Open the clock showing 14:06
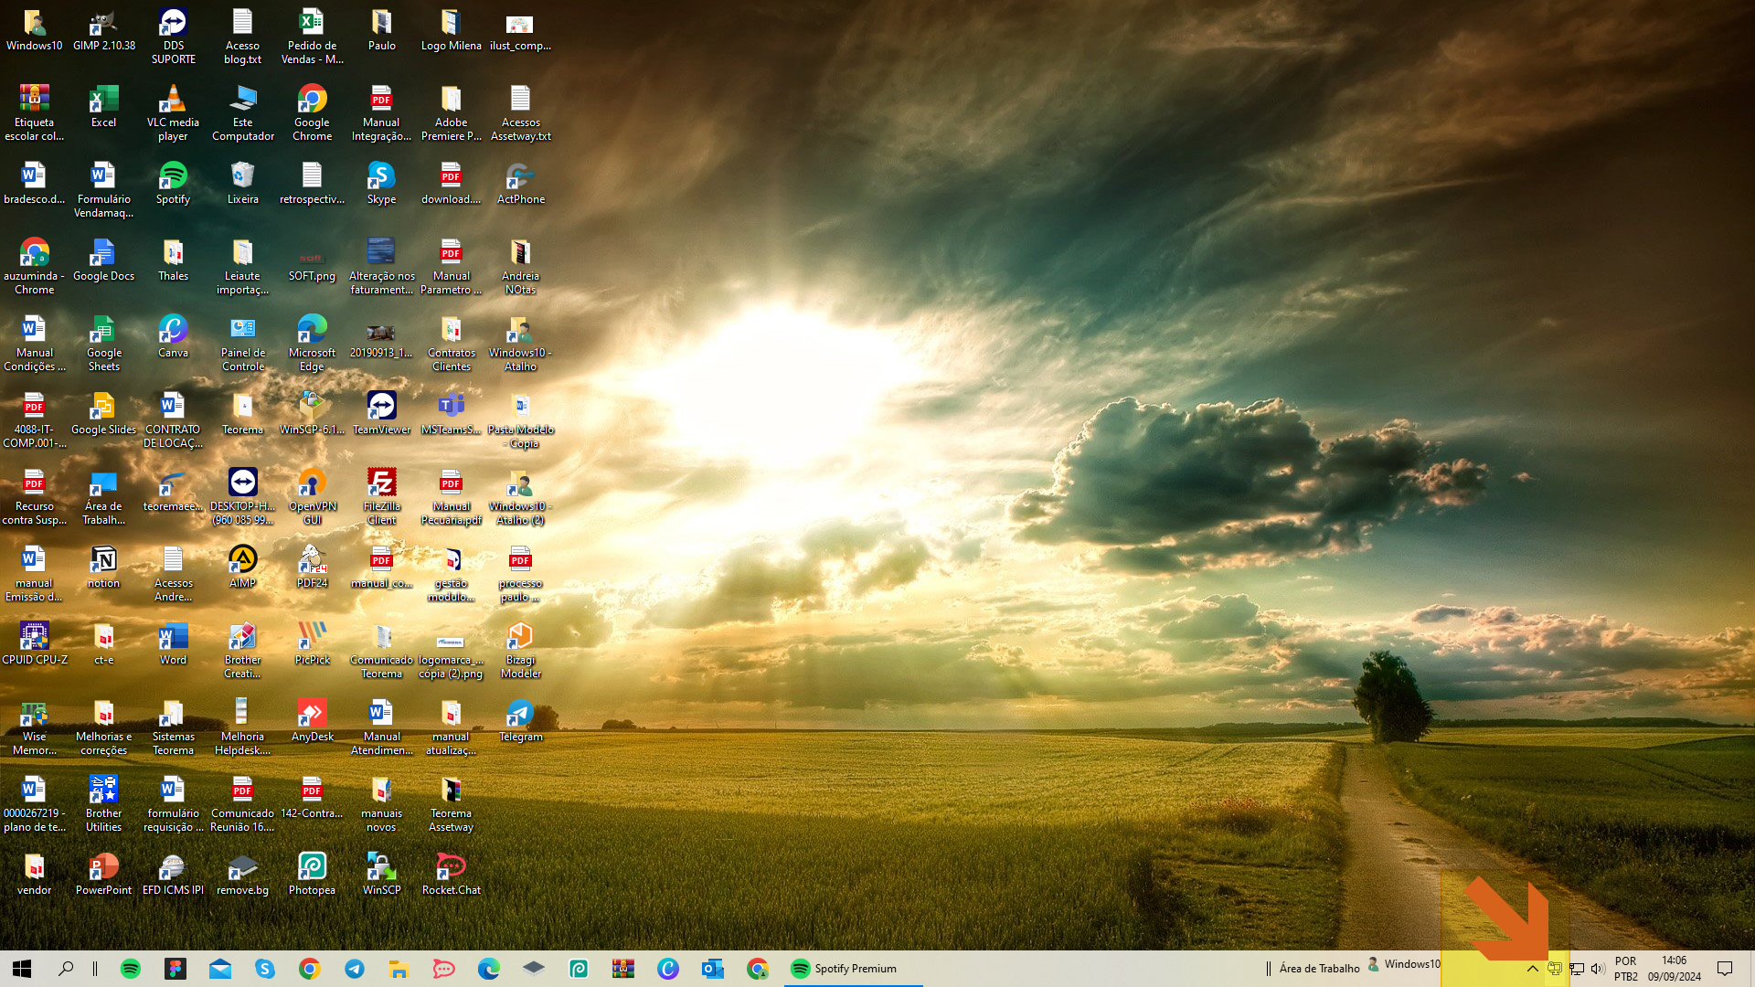Screen dimensions: 1755x987 [x=1675, y=969]
